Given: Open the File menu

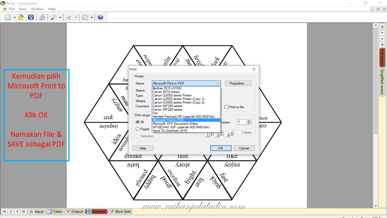Looking at the screenshot, I should (x=12, y=9).
